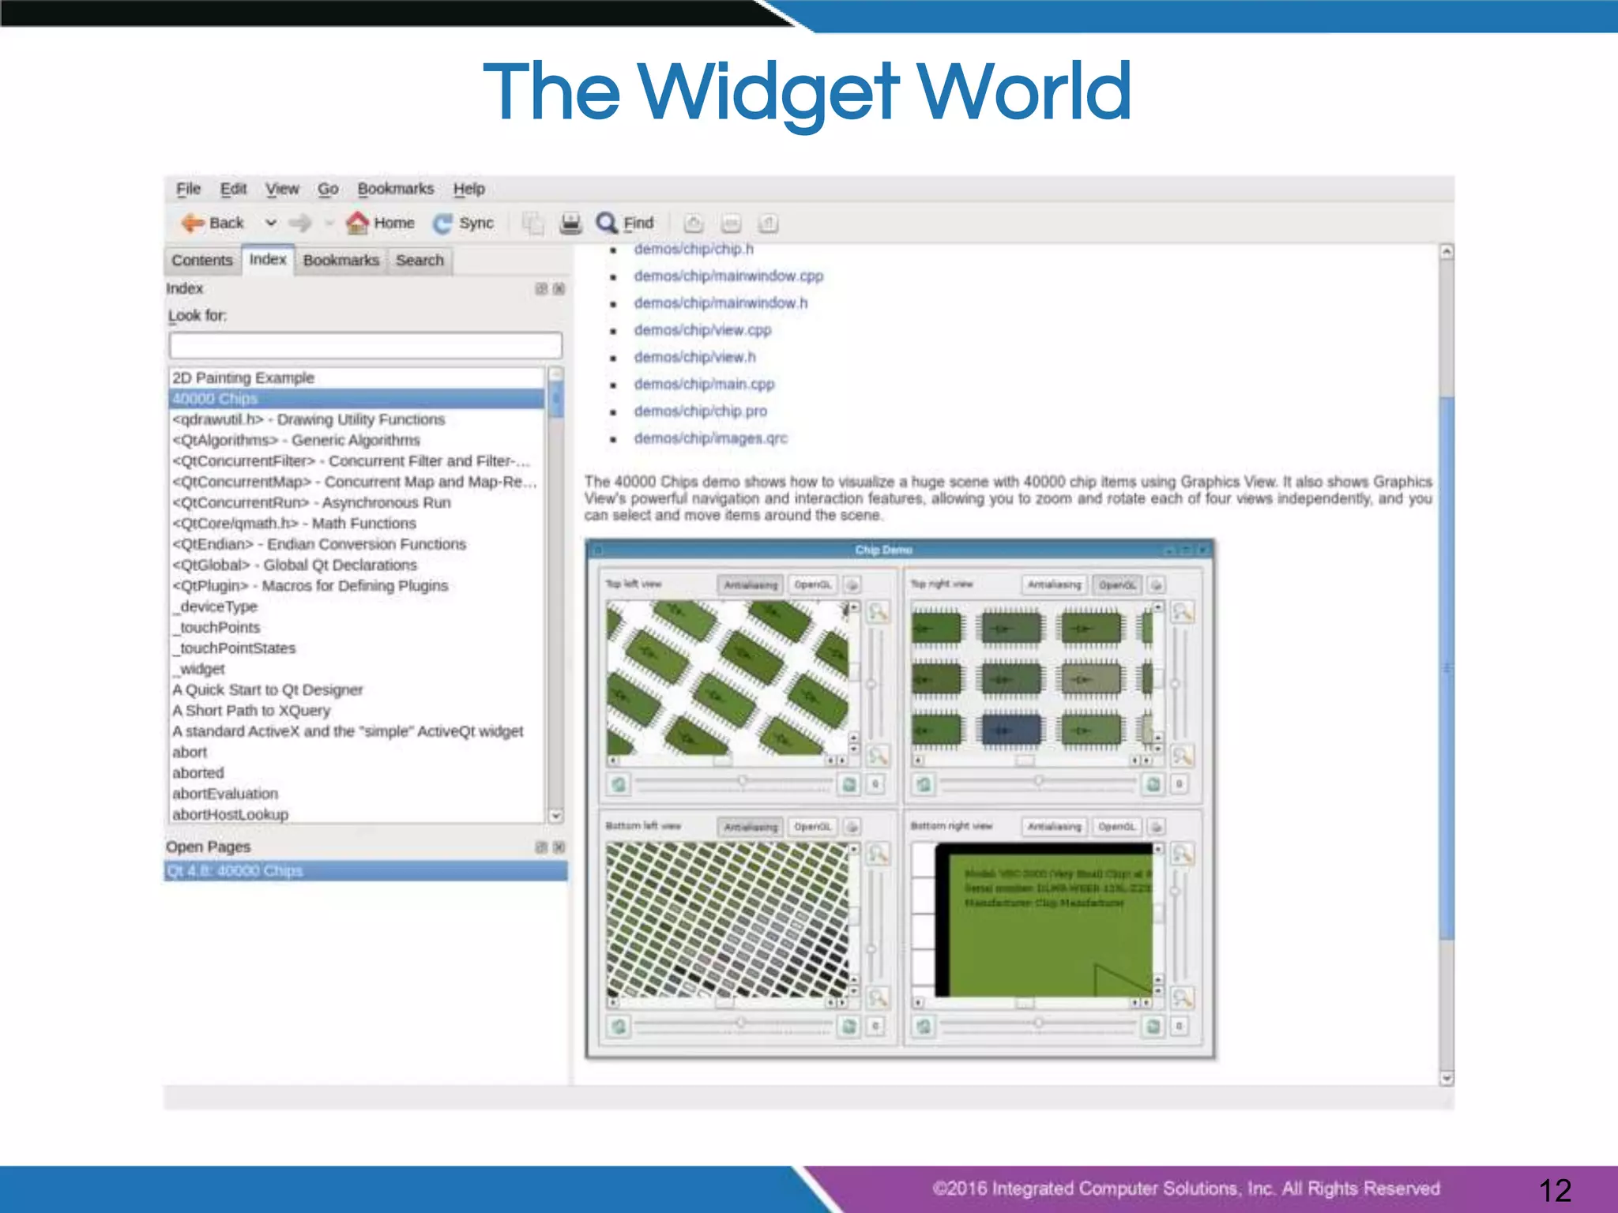
Task: Click the Top right view zoom slider
Action: click(1177, 684)
